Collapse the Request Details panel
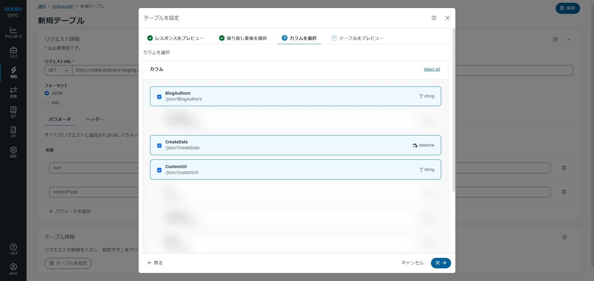 point(569,39)
